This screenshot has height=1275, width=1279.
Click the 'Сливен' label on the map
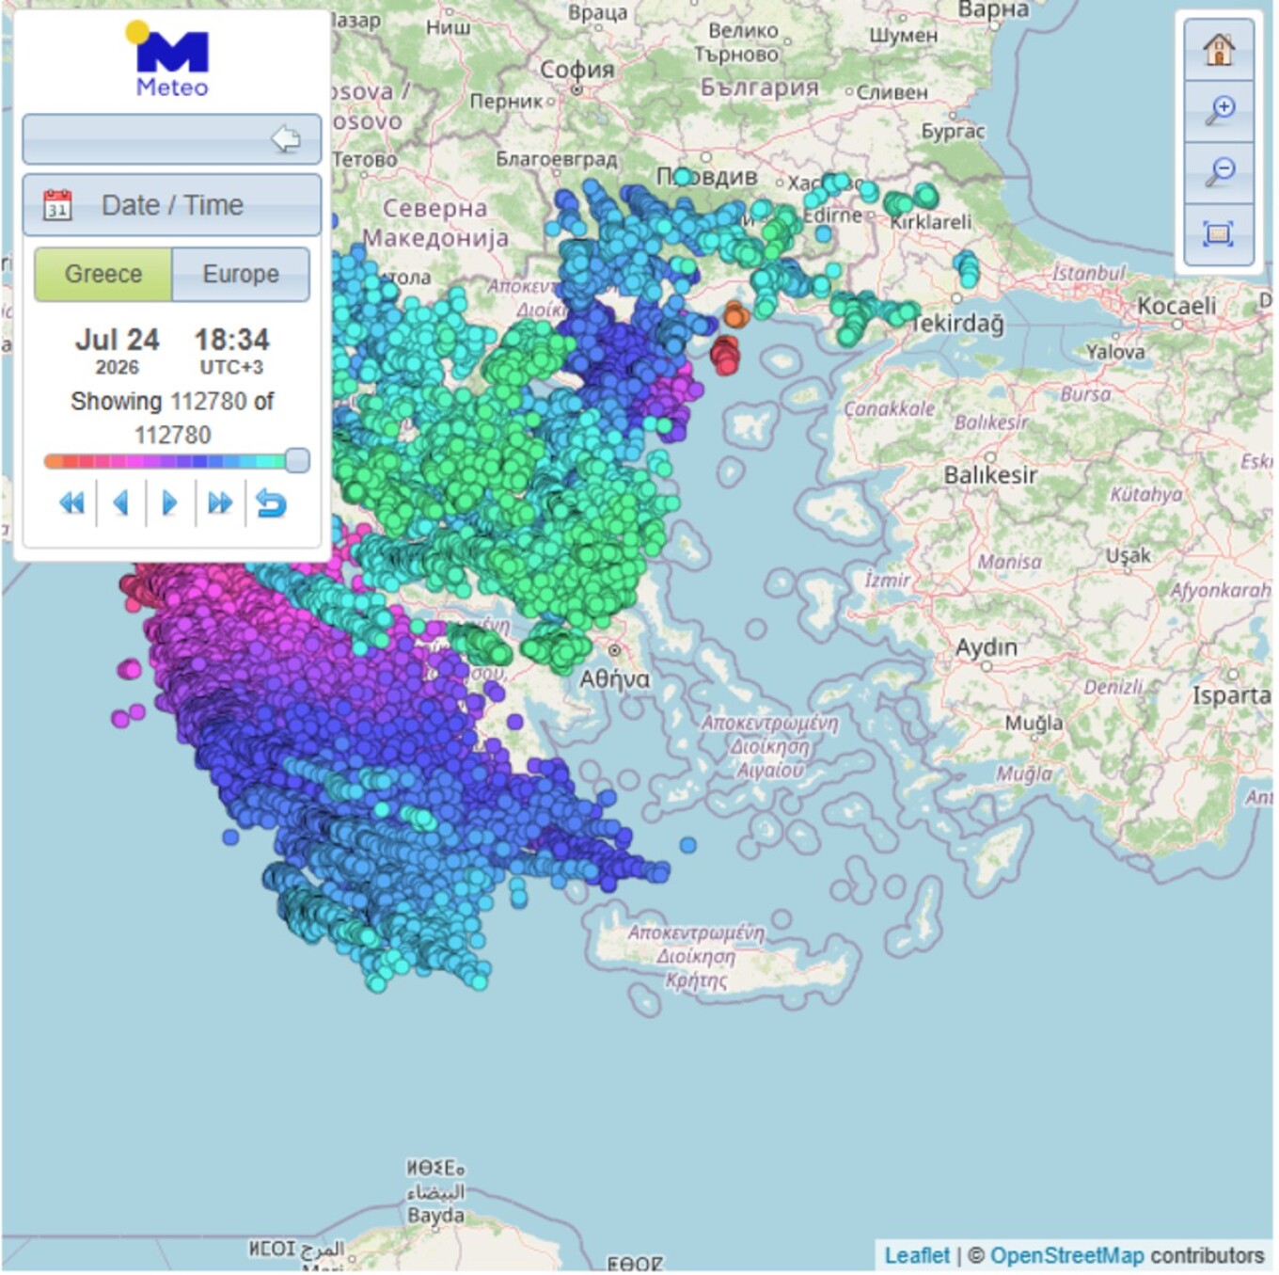point(892,92)
